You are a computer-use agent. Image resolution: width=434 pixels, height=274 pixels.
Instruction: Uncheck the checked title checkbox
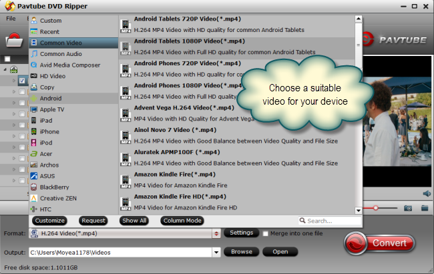tap(22, 81)
